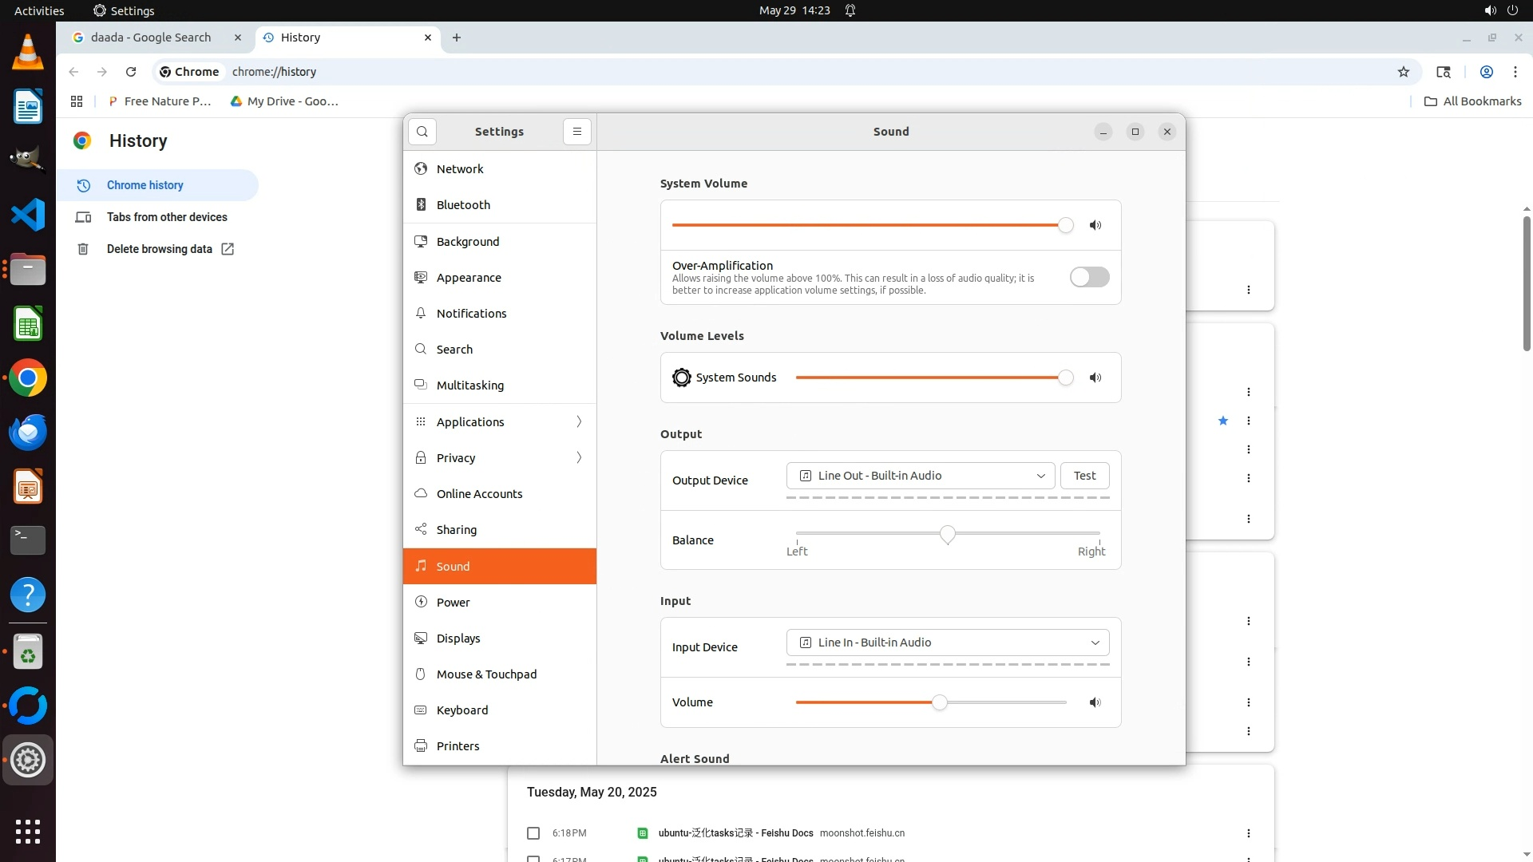Click the search icon in Settings header
The height and width of the screenshot is (862, 1533).
tap(422, 132)
